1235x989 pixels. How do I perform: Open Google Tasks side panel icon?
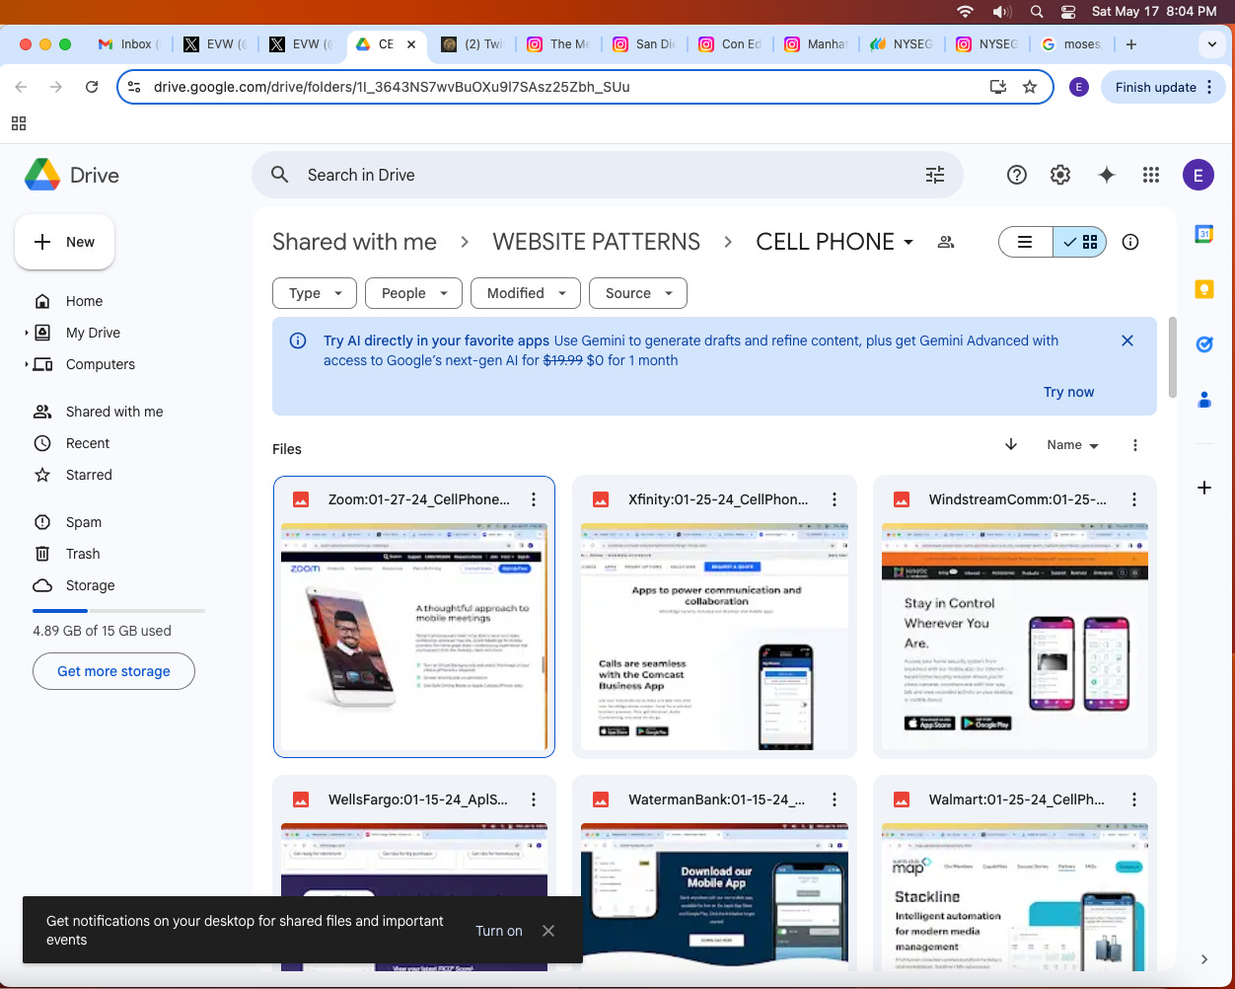point(1203,344)
